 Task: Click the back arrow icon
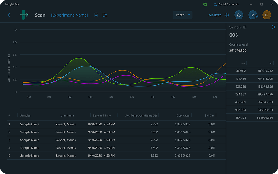point(10,15)
